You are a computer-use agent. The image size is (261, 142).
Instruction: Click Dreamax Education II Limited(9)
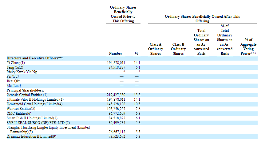(x=32, y=136)
